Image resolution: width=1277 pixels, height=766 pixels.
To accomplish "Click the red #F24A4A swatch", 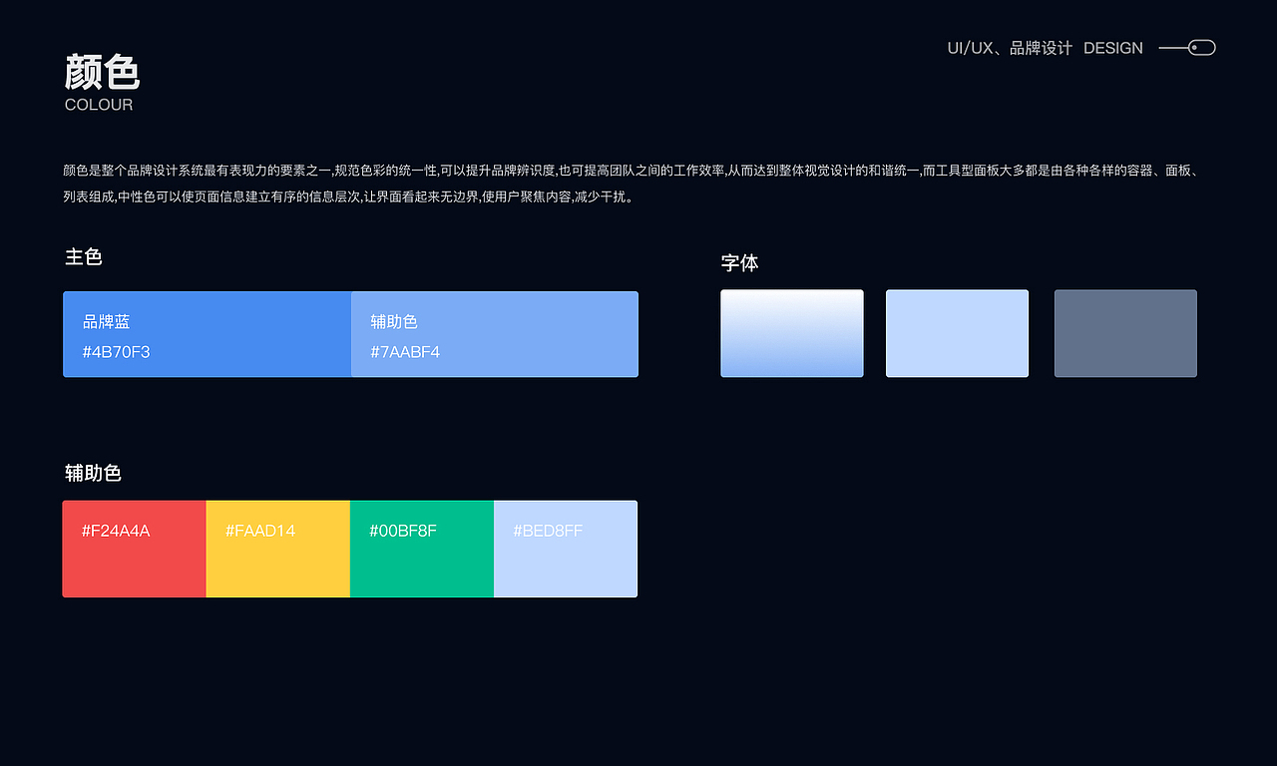I will click(134, 549).
